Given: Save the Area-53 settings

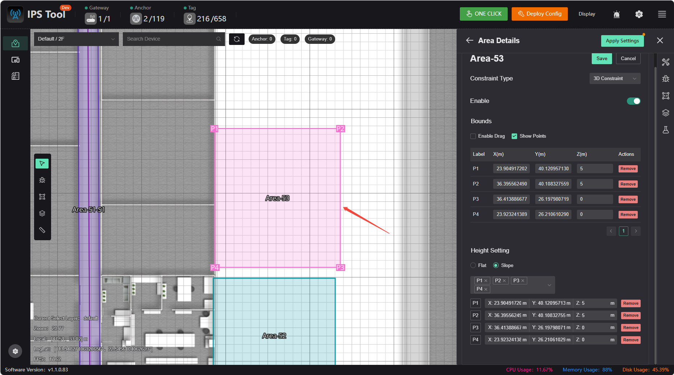Looking at the screenshot, I should 602,59.
